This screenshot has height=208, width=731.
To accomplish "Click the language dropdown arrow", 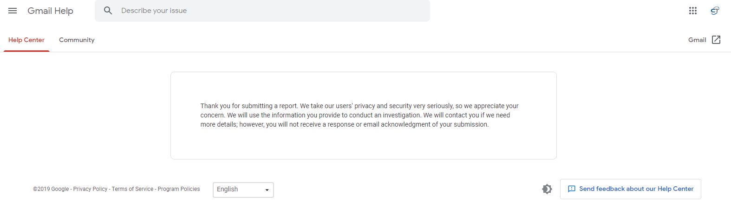I will pos(267,190).
